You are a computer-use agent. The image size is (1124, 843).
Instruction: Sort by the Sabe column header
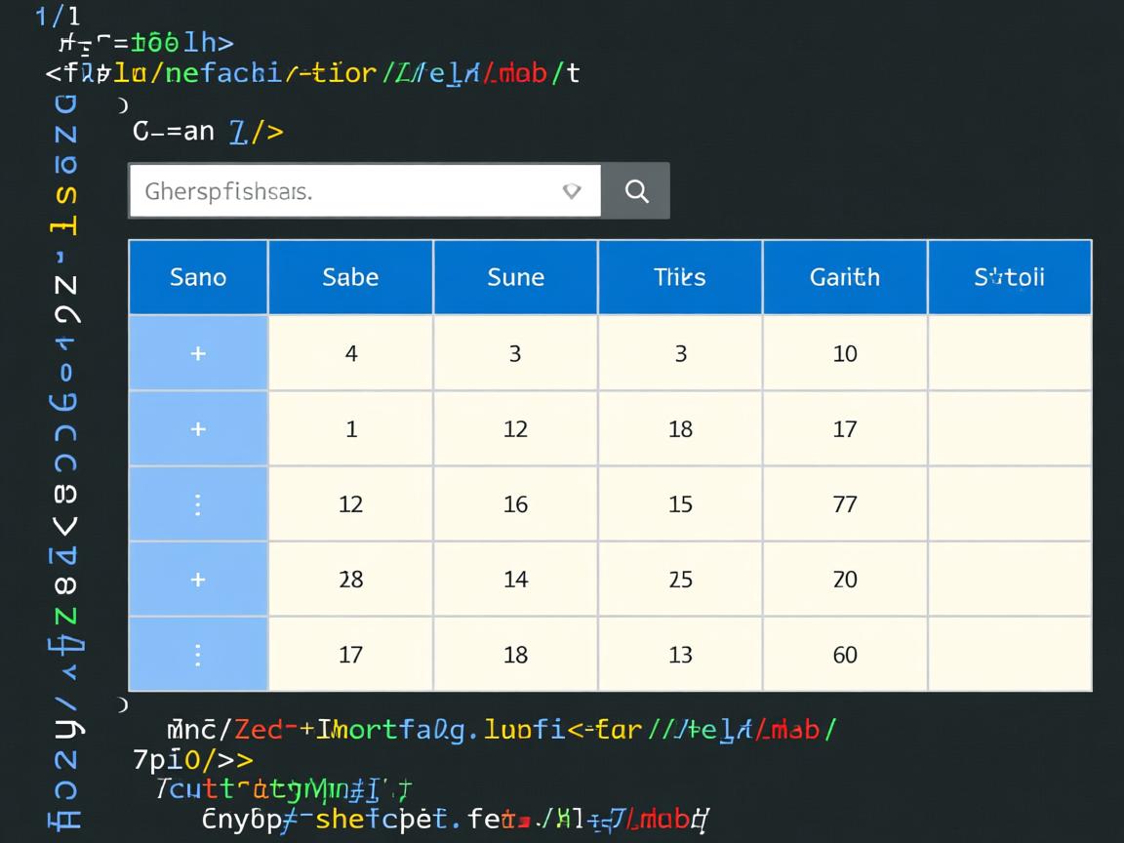(350, 277)
